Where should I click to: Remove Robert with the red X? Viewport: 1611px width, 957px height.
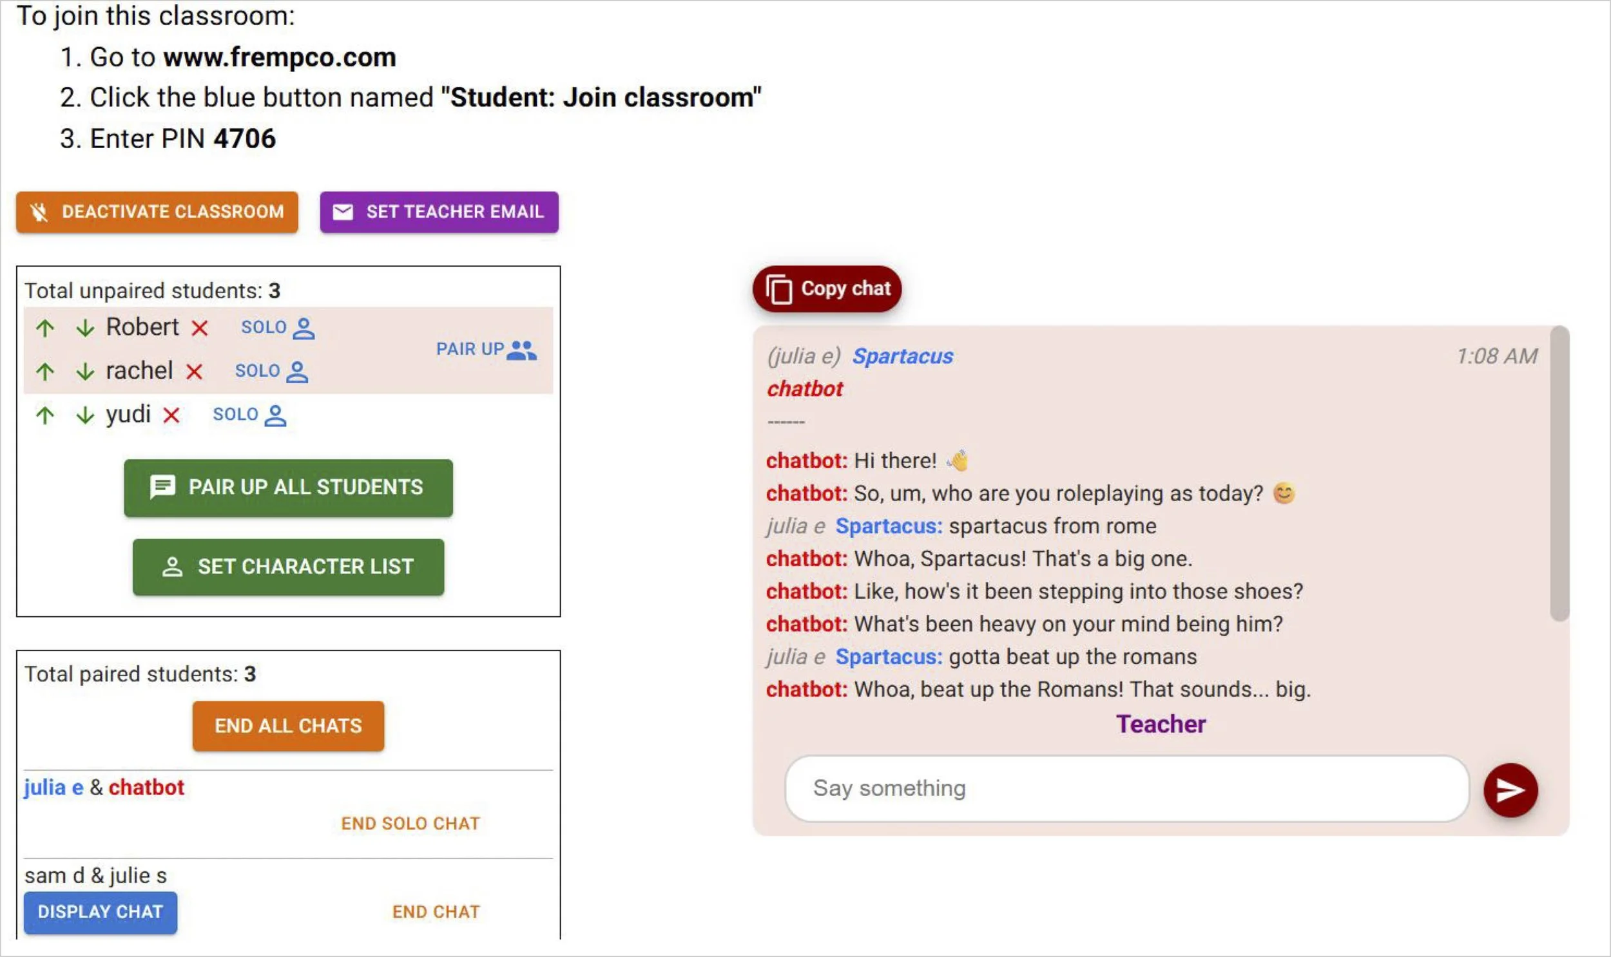pyautogui.click(x=200, y=328)
